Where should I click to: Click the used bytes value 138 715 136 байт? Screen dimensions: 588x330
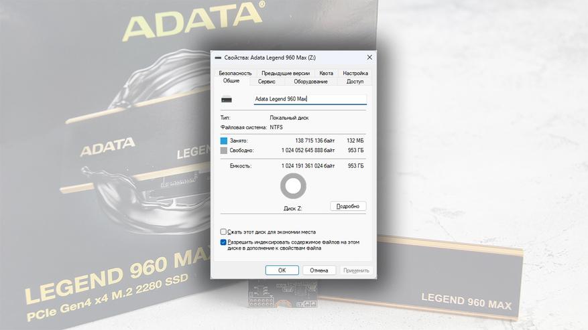pos(314,141)
